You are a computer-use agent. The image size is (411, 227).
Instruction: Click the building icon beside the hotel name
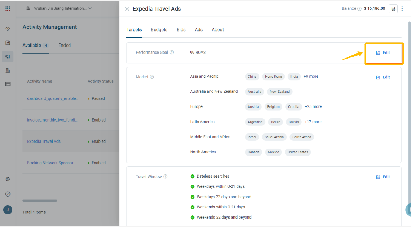[28, 8]
